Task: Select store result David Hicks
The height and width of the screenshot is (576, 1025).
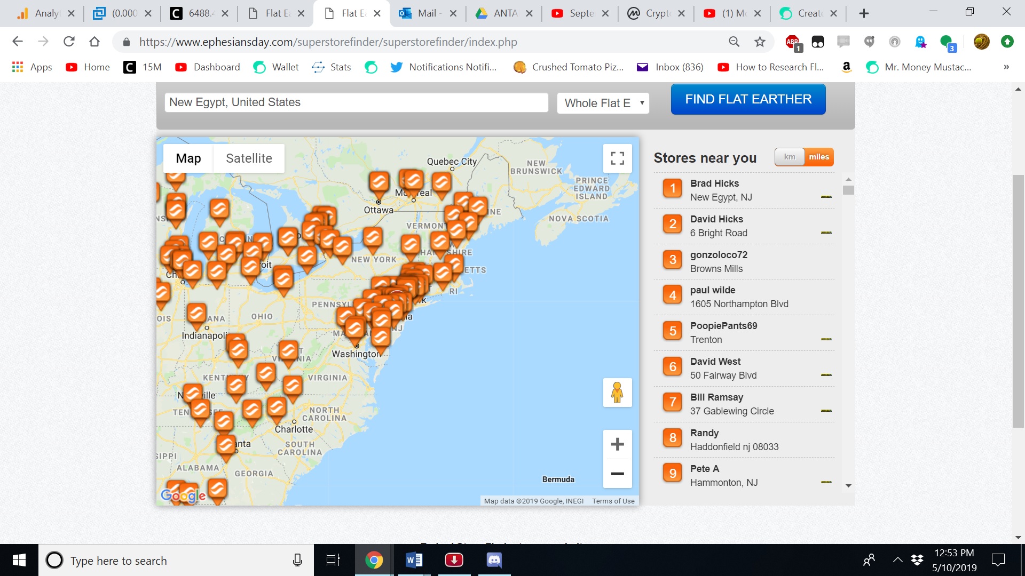Action: click(x=744, y=226)
